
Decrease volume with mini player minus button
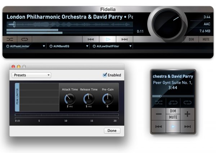(159, 114)
